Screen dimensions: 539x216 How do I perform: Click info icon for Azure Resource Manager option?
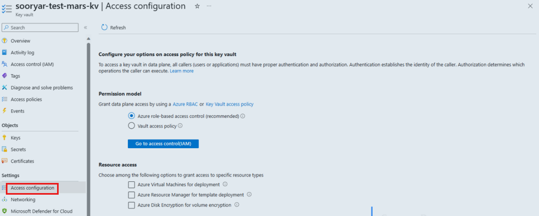pos(249,195)
